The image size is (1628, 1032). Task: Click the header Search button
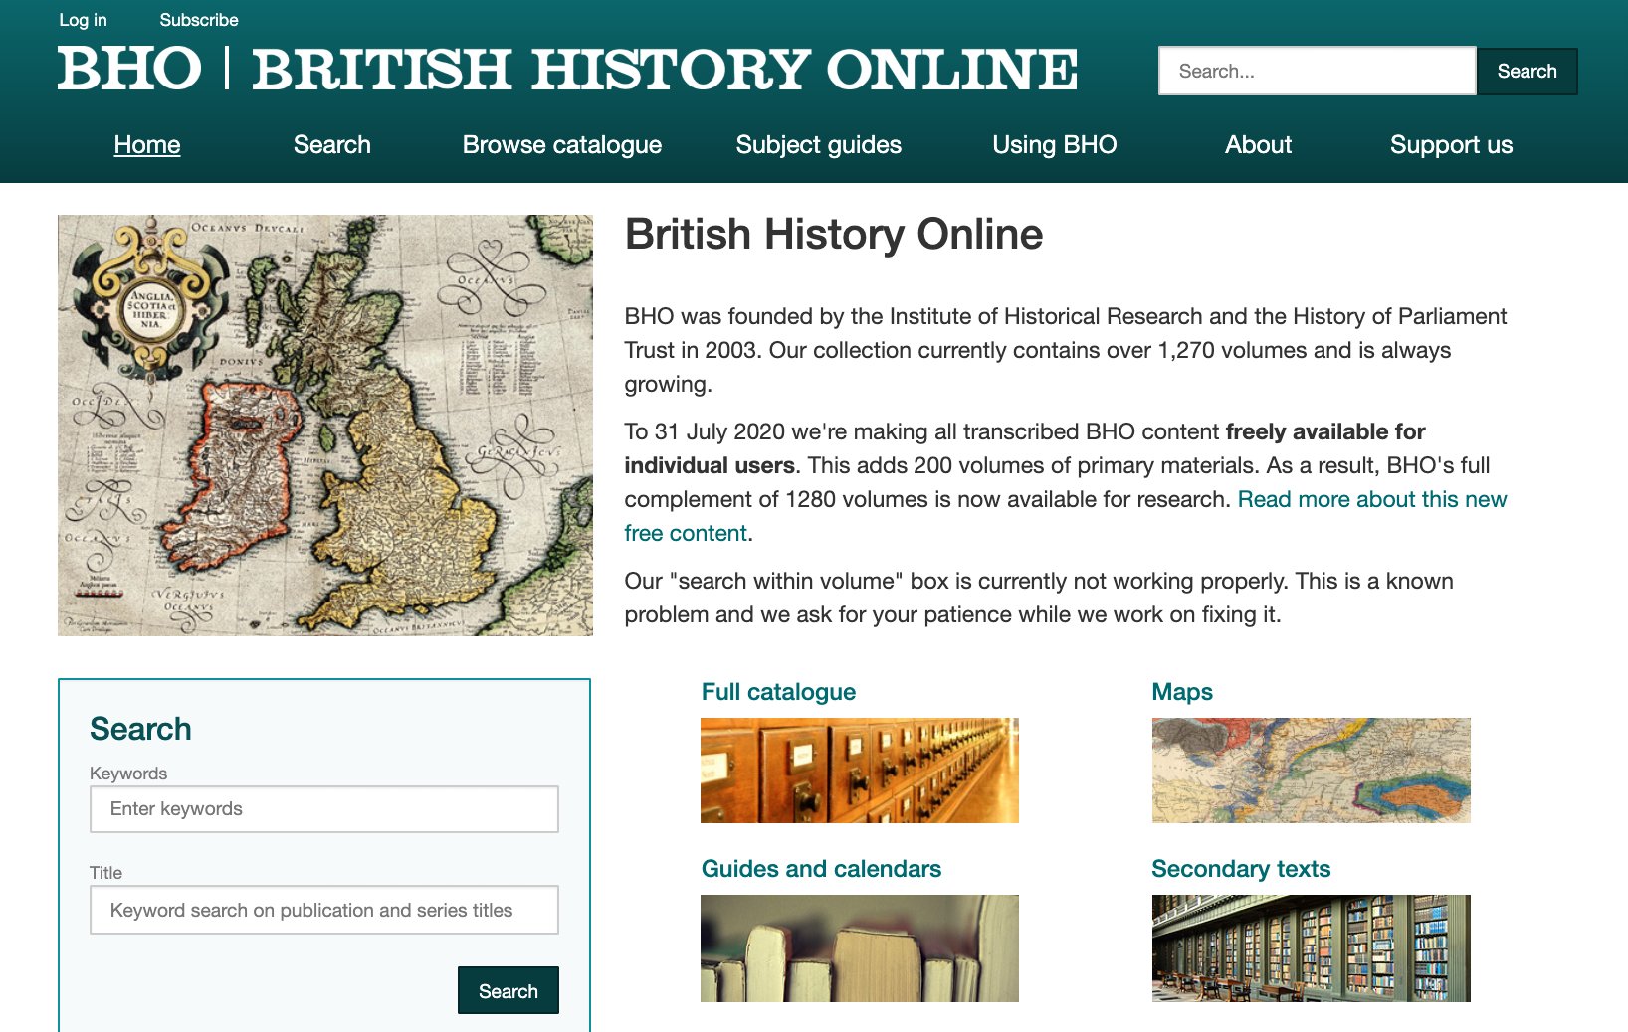(x=1526, y=71)
